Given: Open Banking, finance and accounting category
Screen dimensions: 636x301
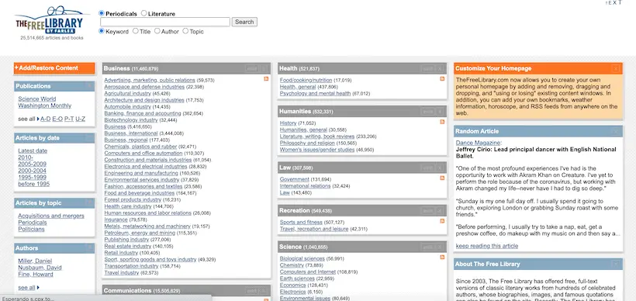Looking at the screenshot, I should (x=143, y=113).
